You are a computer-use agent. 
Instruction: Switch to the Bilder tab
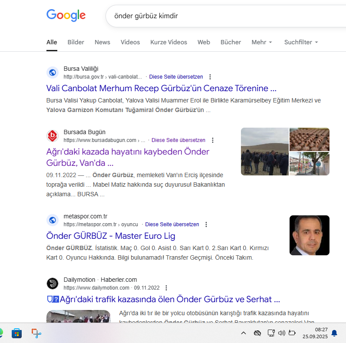point(76,42)
